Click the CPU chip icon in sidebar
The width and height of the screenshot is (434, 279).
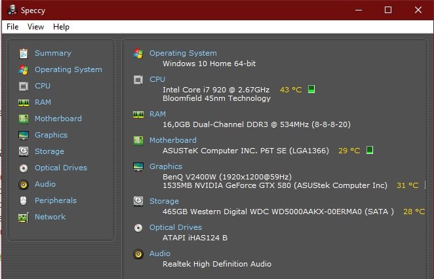pos(24,86)
